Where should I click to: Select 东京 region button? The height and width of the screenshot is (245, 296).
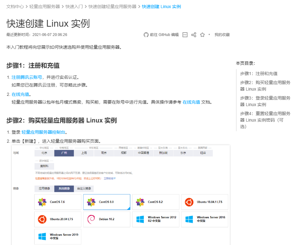pos(183,153)
